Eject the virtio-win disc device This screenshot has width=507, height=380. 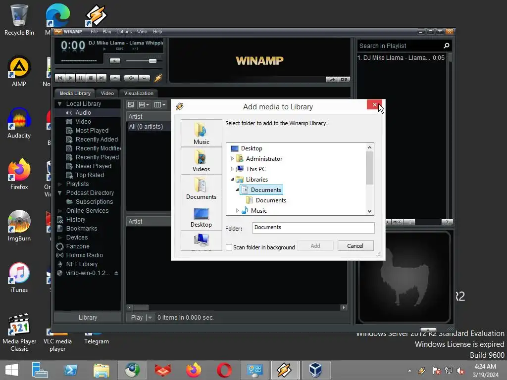pyautogui.click(x=116, y=273)
